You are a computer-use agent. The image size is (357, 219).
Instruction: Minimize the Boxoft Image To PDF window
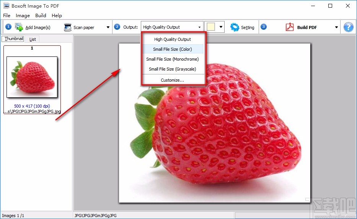click(x=313, y=6)
